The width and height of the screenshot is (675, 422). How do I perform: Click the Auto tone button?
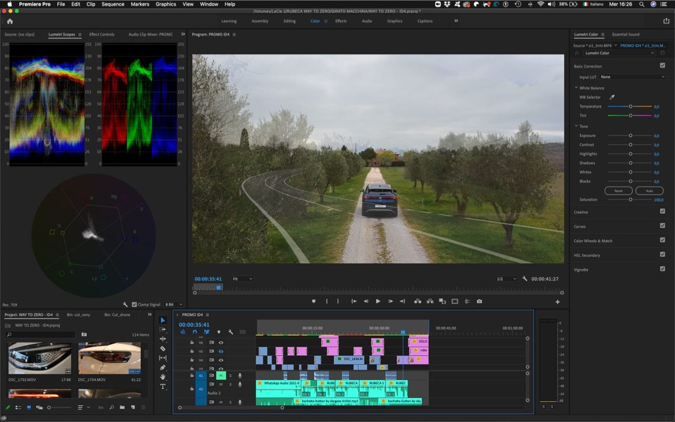(649, 191)
